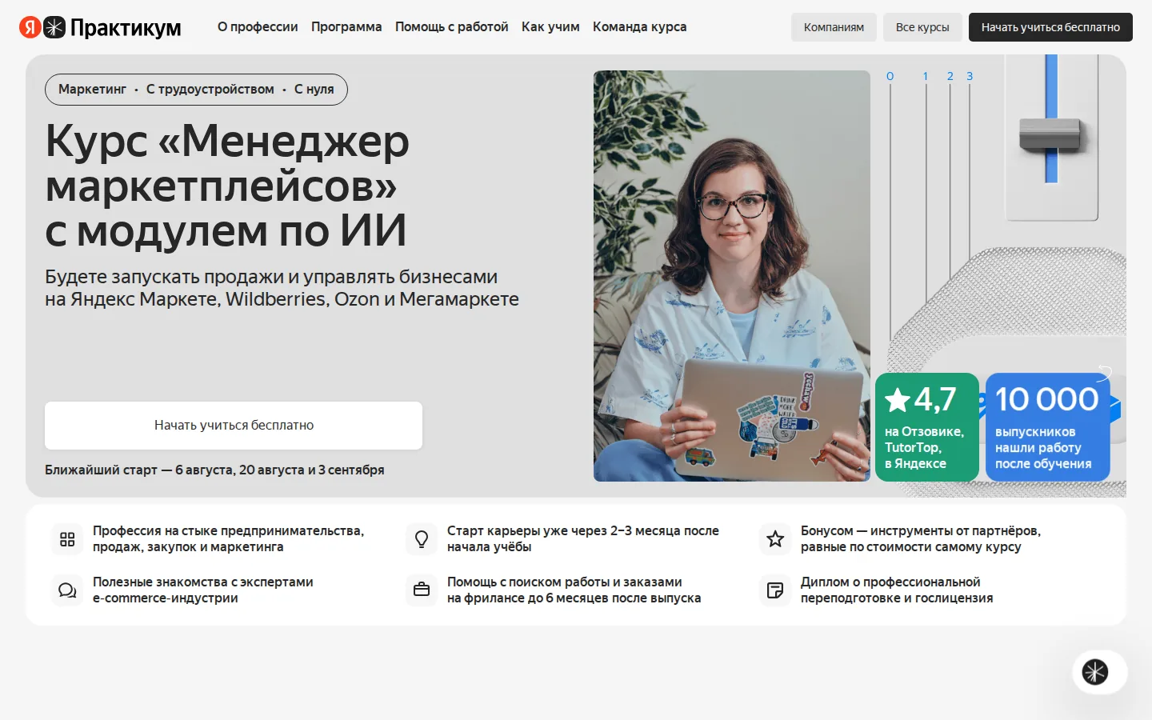Jump to 'Команда курса' section
Image resolution: width=1152 pixels, height=720 pixels.
point(640,26)
